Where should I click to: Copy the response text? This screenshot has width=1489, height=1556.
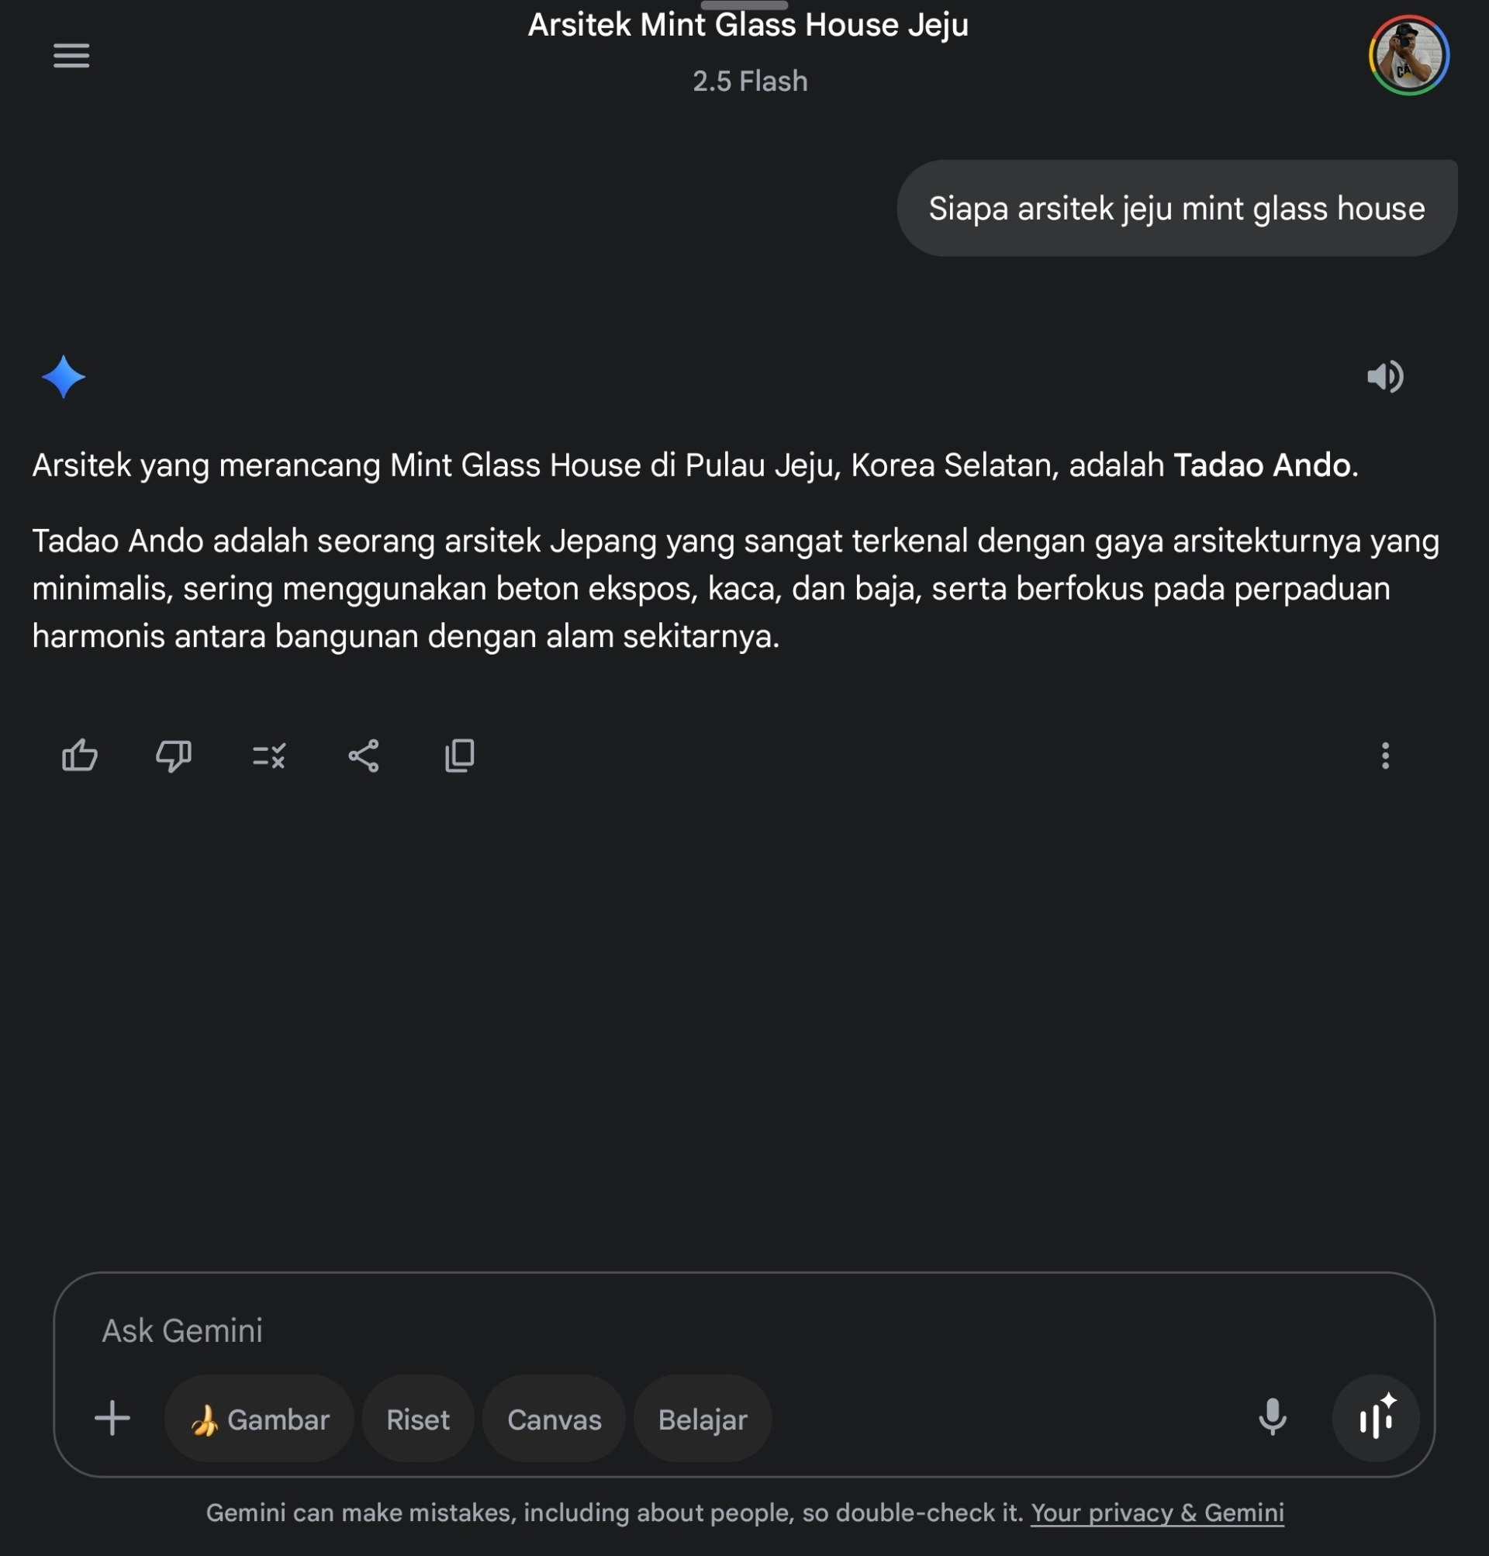click(x=460, y=755)
